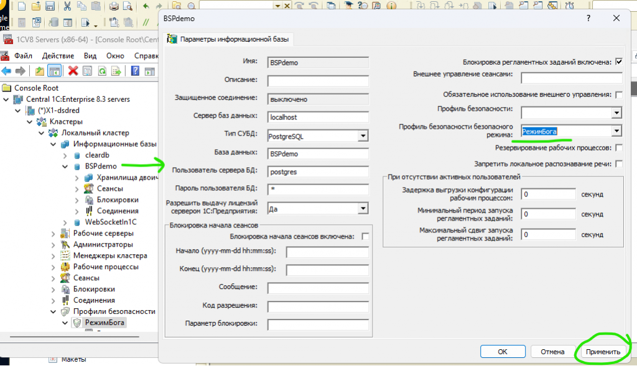The height and width of the screenshot is (366, 637).
Task: Click the Применить button
Action: (603, 351)
